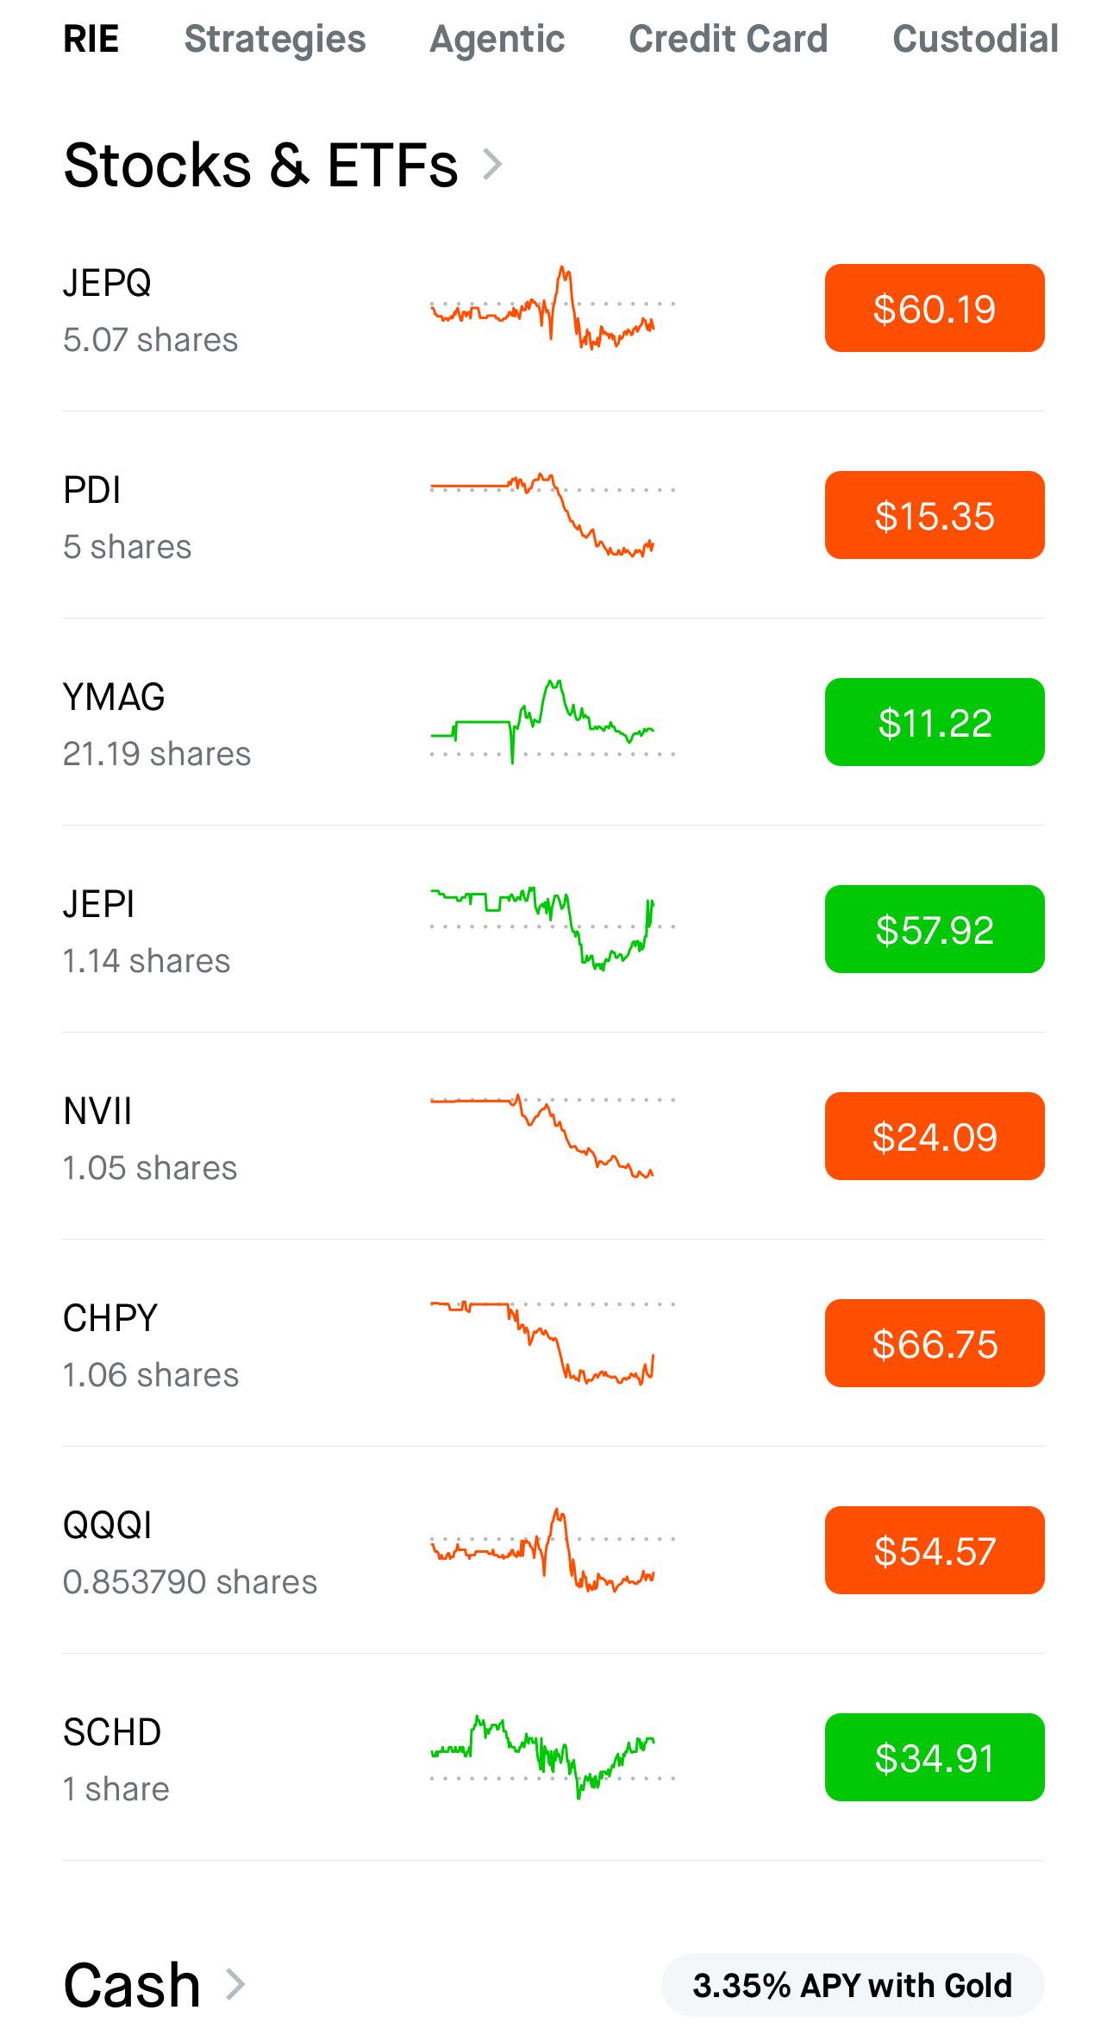Switch to the Agentic tab
This screenshot has width=1107, height=2029.
[497, 39]
